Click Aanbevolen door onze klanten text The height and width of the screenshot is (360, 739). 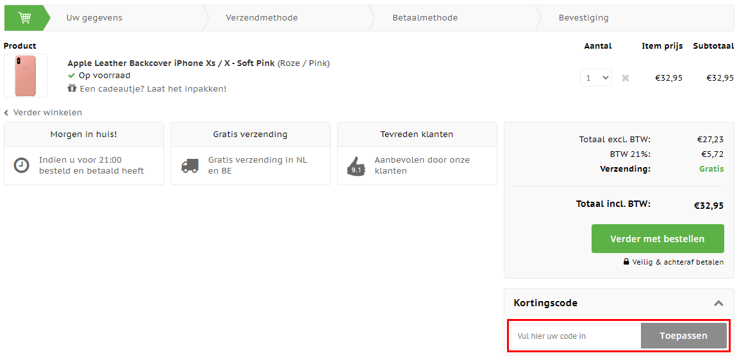pyautogui.click(x=422, y=165)
